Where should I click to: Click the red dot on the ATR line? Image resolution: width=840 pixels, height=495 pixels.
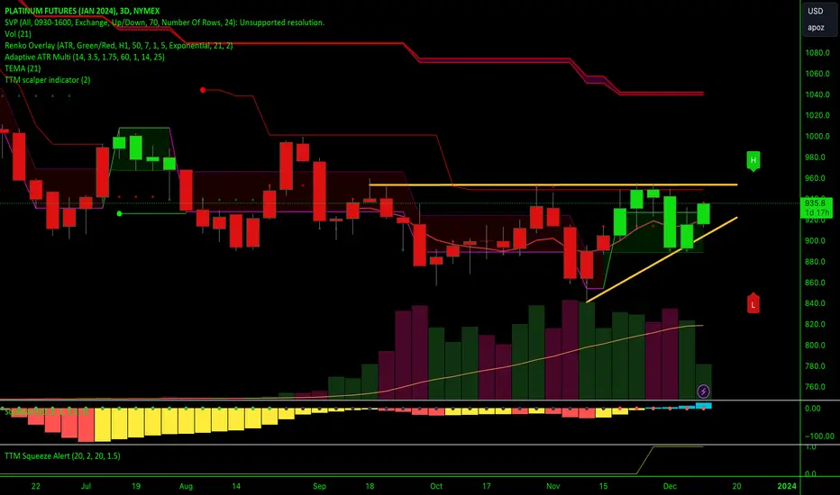point(203,90)
